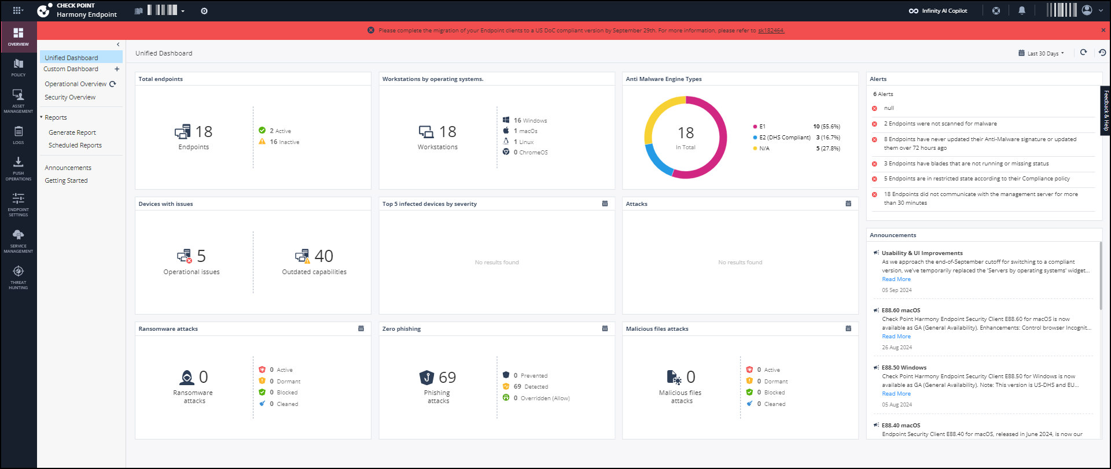This screenshot has width=1111, height=469.
Task: Open Asset Management in sidebar
Action: click(x=19, y=100)
